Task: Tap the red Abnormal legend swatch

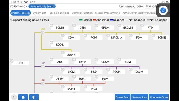Action: [x=95, y=20]
